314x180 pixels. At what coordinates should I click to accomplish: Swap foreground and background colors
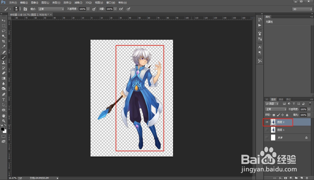click(5, 125)
